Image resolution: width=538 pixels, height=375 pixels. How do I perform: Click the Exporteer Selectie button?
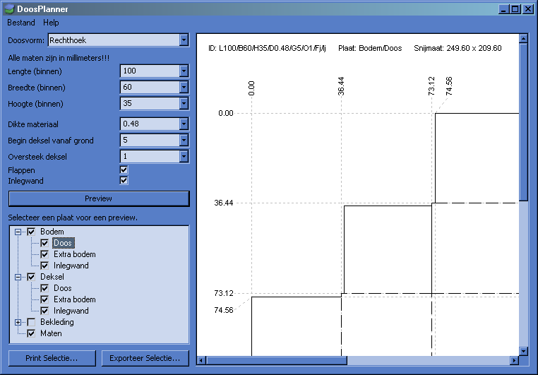tap(145, 358)
